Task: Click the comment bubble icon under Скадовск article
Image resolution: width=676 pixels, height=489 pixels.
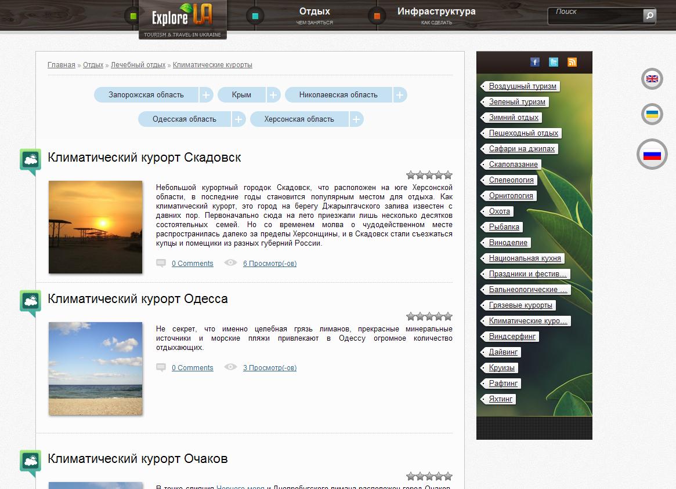Action: click(161, 263)
